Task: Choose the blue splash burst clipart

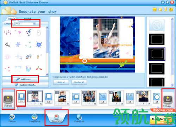Action: [39, 44]
